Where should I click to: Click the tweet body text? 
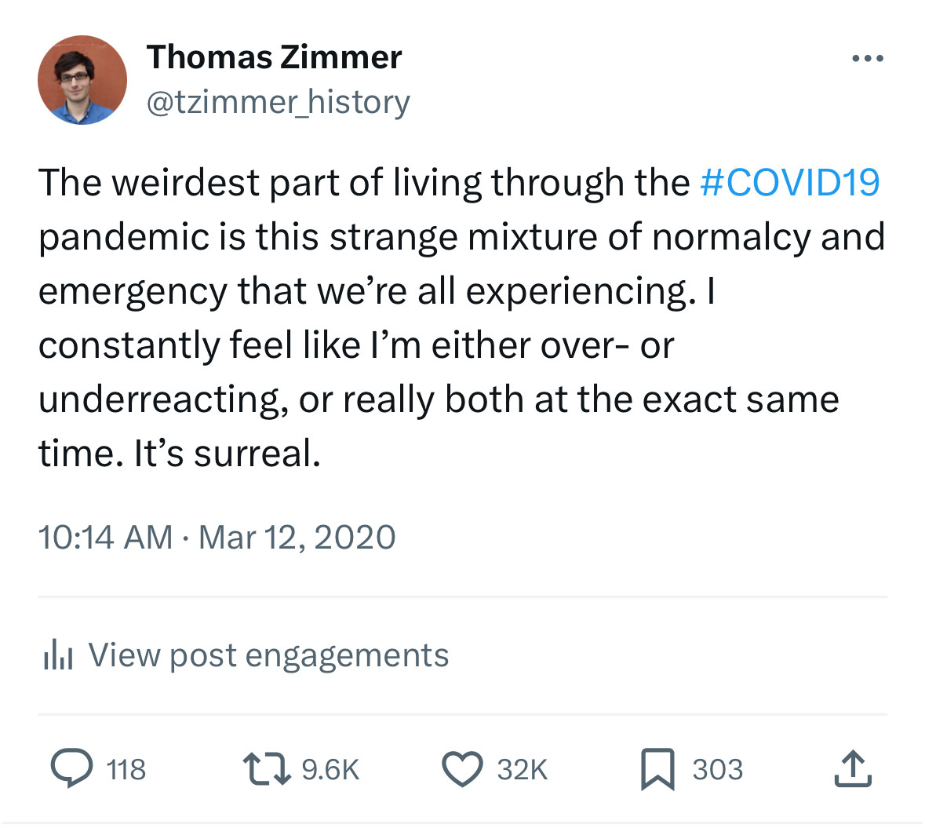(x=461, y=318)
